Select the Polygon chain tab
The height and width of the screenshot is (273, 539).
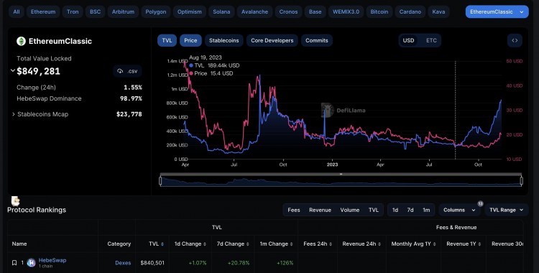(156, 11)
